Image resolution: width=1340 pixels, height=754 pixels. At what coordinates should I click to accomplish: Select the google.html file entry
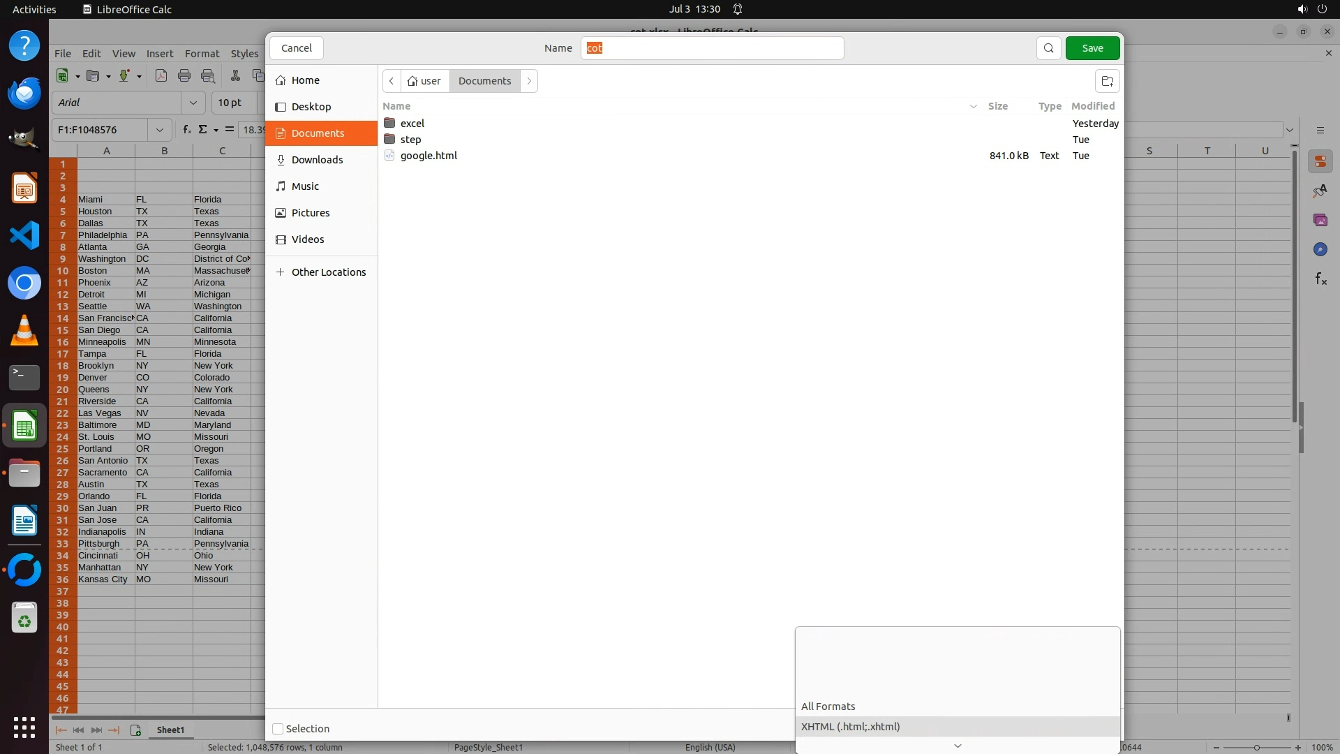tap(429, 156)
